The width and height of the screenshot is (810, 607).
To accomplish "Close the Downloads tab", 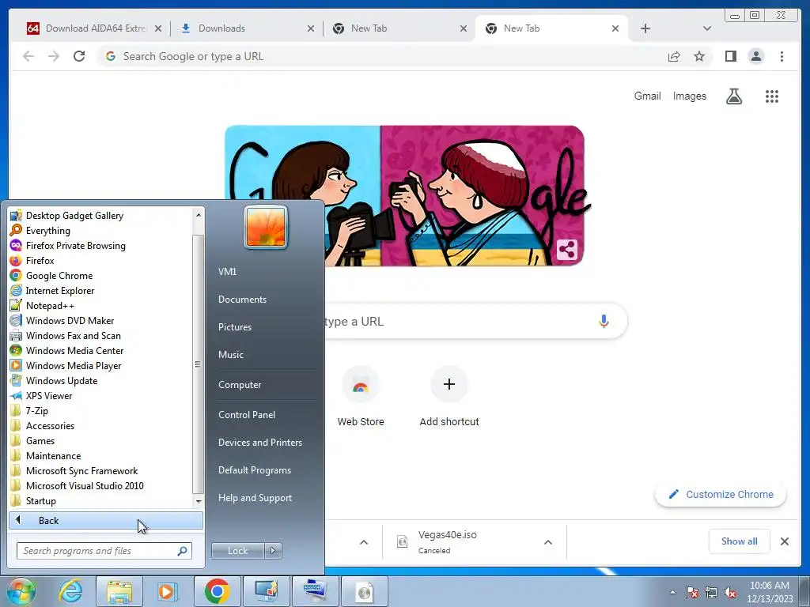I will point(310,28).
